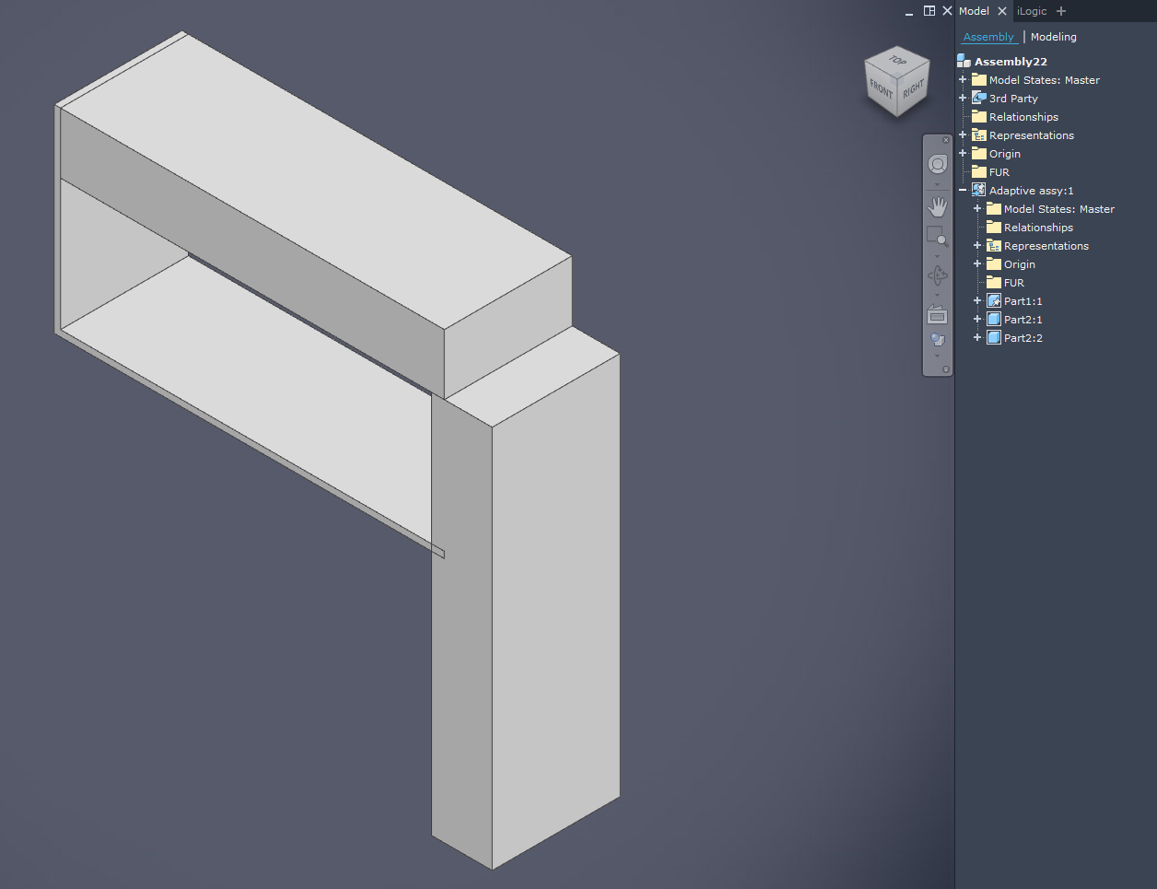The width and height of the screenshot is (1157, 889).
Task: Close the browser panel with large X
Action: click(947, 11)
